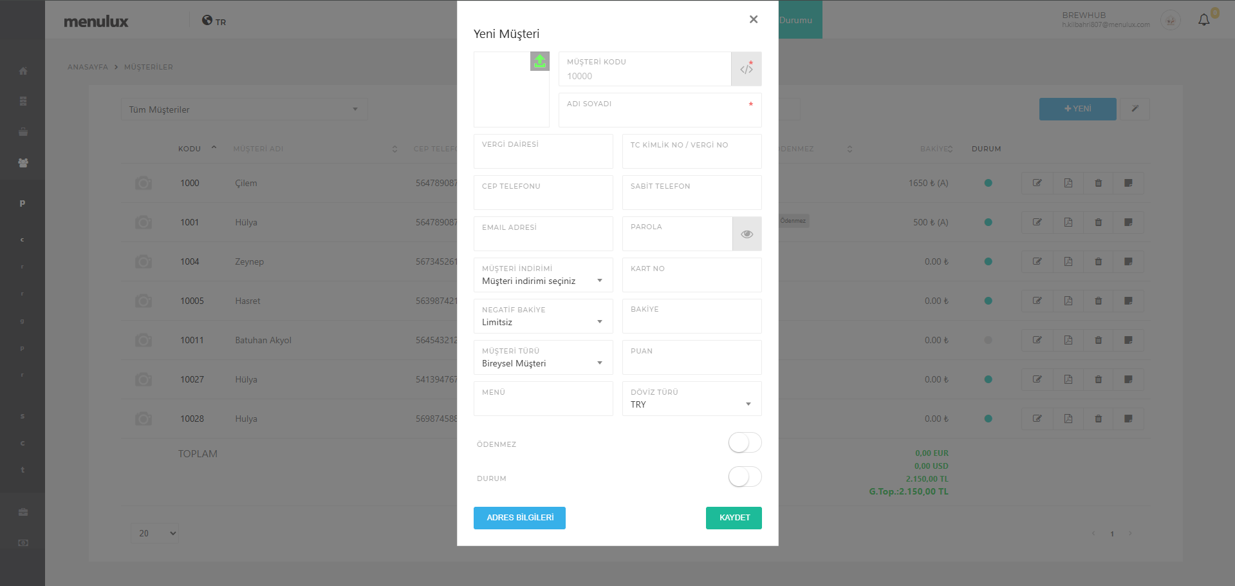Click the customers icon in left sidebar
Image resolution: width=1235 pixels, height=586 pixels.
[x=23, y=163]
